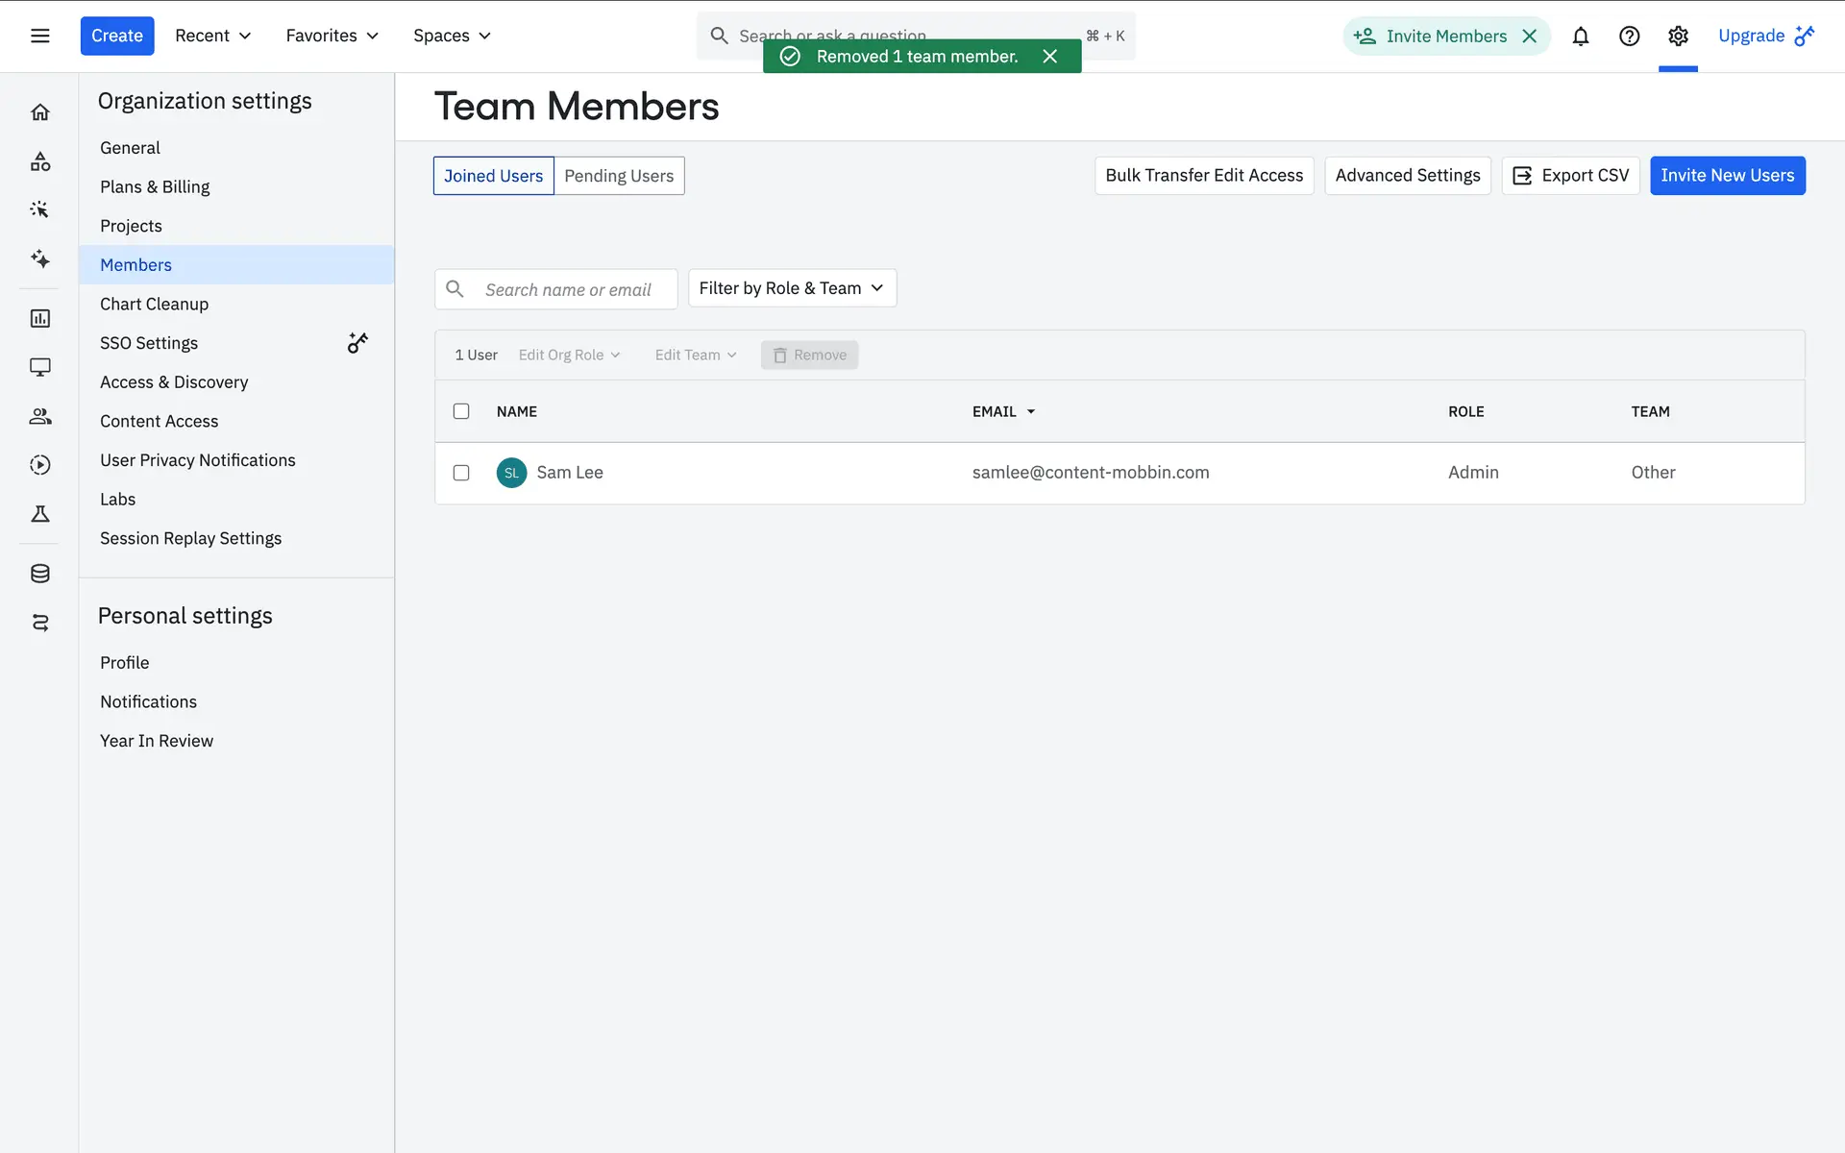The image size is (1845, 1153).
Task: Click the help question mark icon
Action: 1629,36
